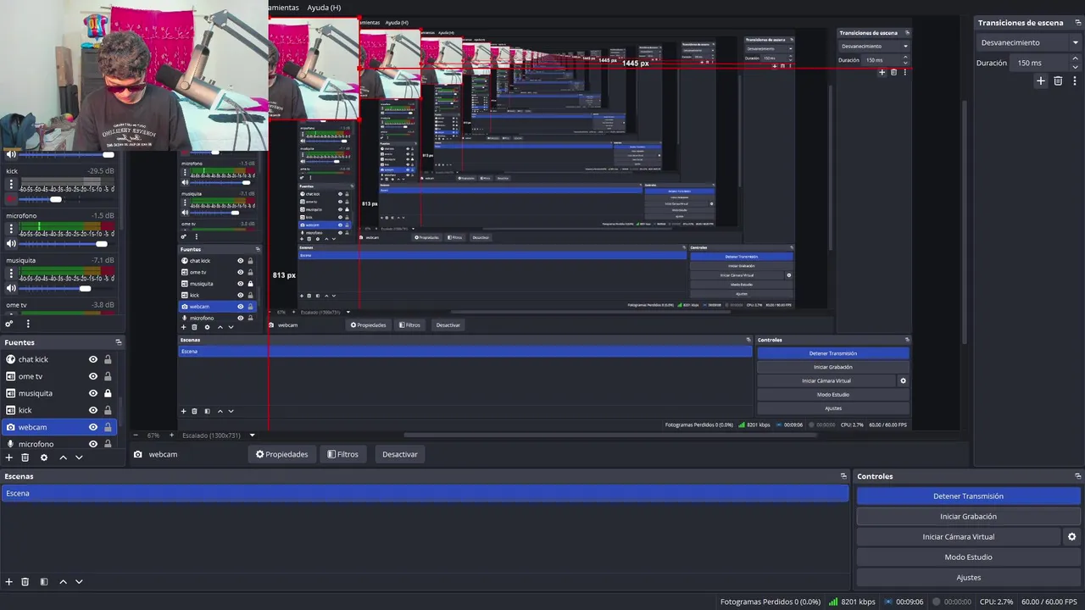Move scene up in Escenas toolbar
Viewport: 1085px width, 610px height.
pos(63,582)
